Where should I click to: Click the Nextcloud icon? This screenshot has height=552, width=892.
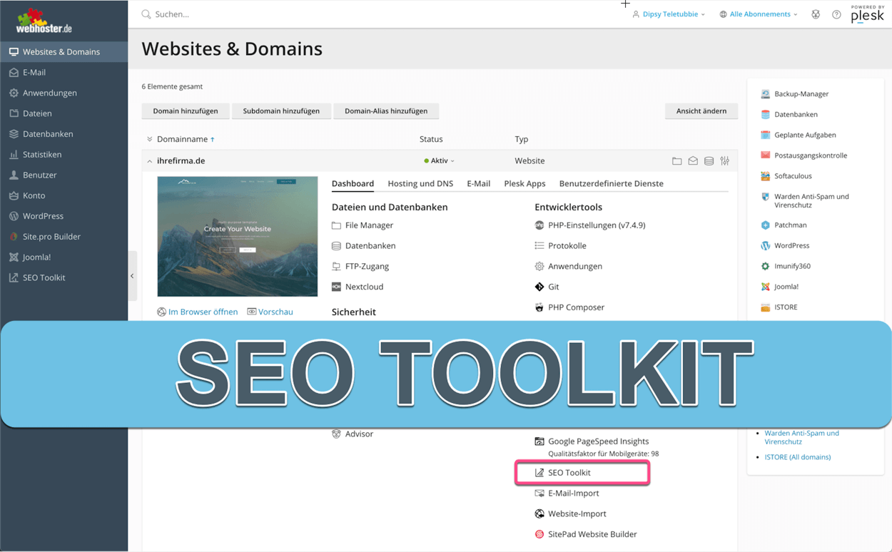click(336, 287)
